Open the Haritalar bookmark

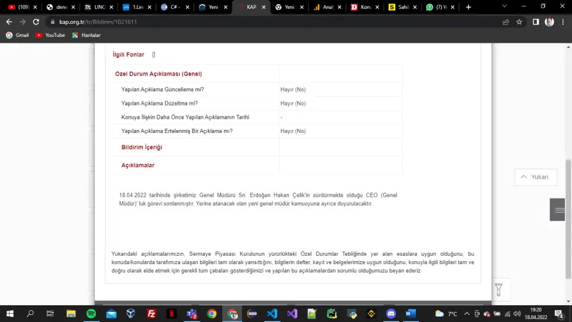[86, 35]
